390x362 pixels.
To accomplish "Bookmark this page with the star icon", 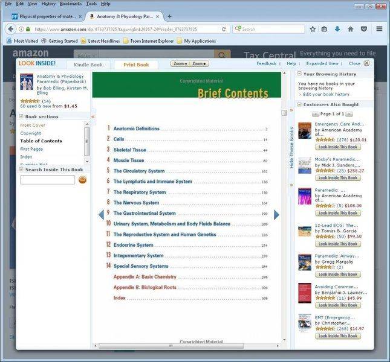I will [x=313, y=29].
